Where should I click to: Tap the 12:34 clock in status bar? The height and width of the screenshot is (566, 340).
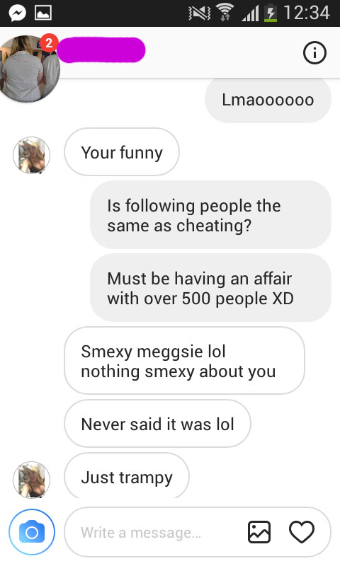click(x=307, y=13)
